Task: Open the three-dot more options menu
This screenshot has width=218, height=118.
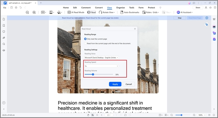Action: tap(198, 3)
